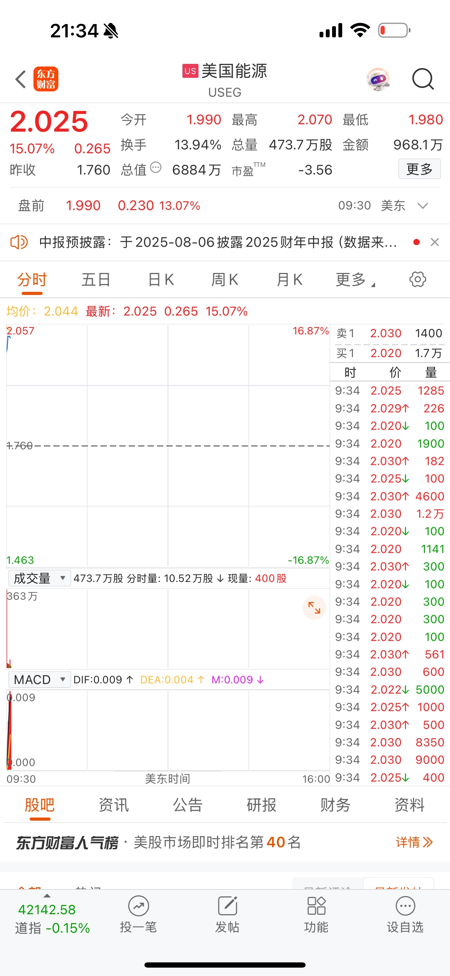Expand the Dow index ticker arrow

click(x=47, y=896)
